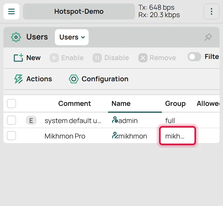This screenshot has width=223, height=206.
Task: Click the Rx: 20.3 kbps readout
Action: 159,15
